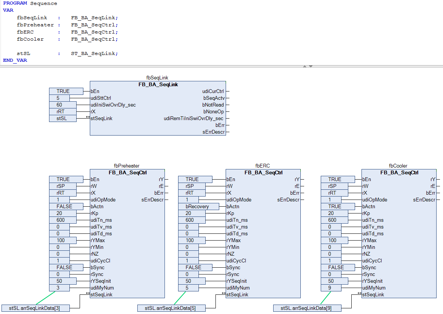
Task: Select the FB_BA_SeqLink function block title
Action: 158,84
